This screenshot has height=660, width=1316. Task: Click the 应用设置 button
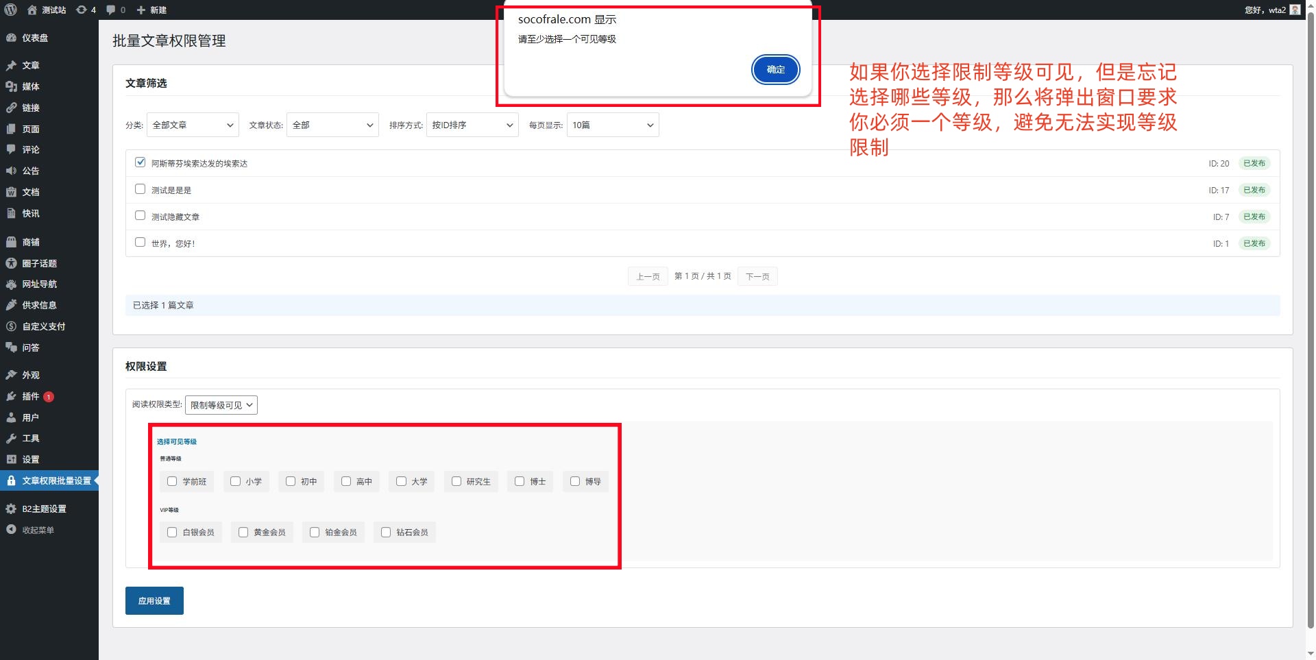pyautogui.click(x=154, y=600)
